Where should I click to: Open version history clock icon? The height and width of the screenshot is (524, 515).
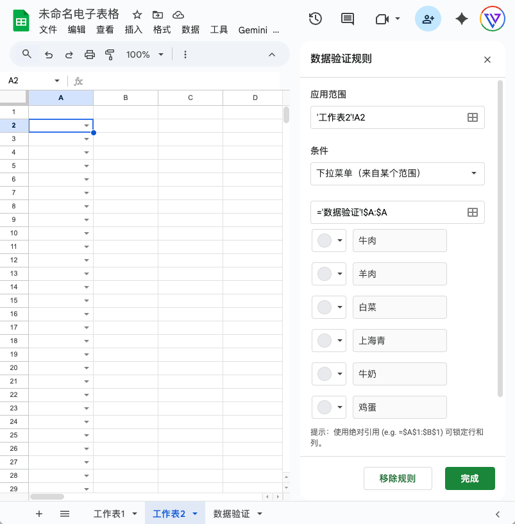click(315, 19)
